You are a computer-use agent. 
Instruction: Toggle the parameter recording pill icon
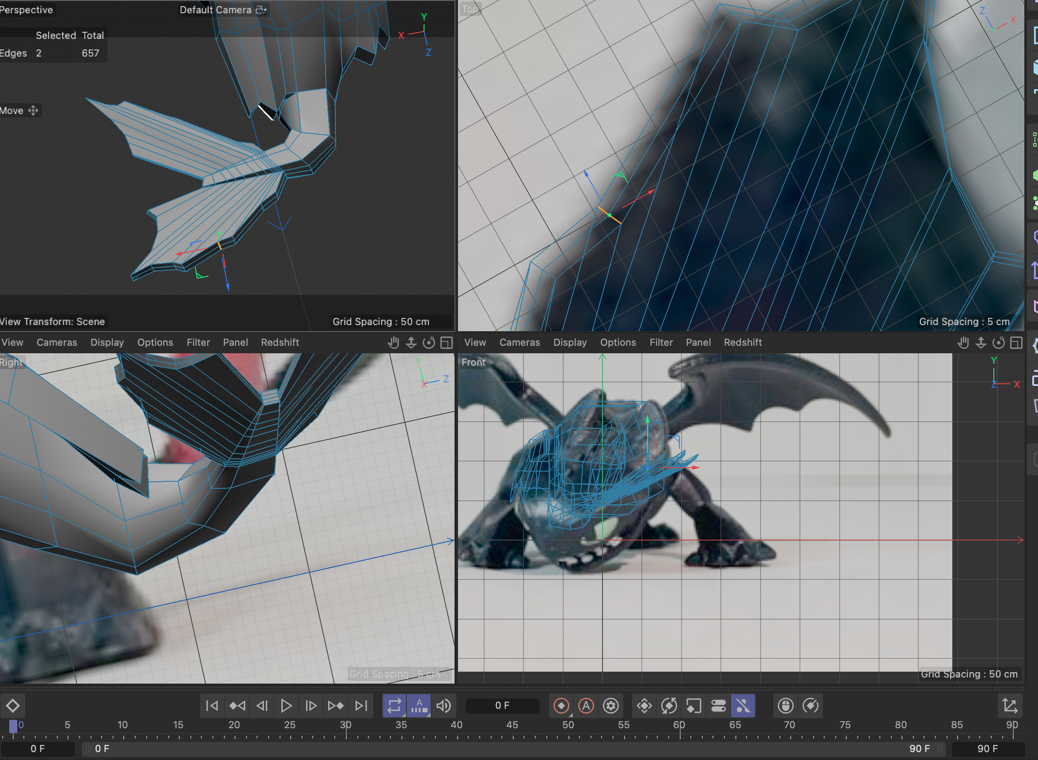718,705
